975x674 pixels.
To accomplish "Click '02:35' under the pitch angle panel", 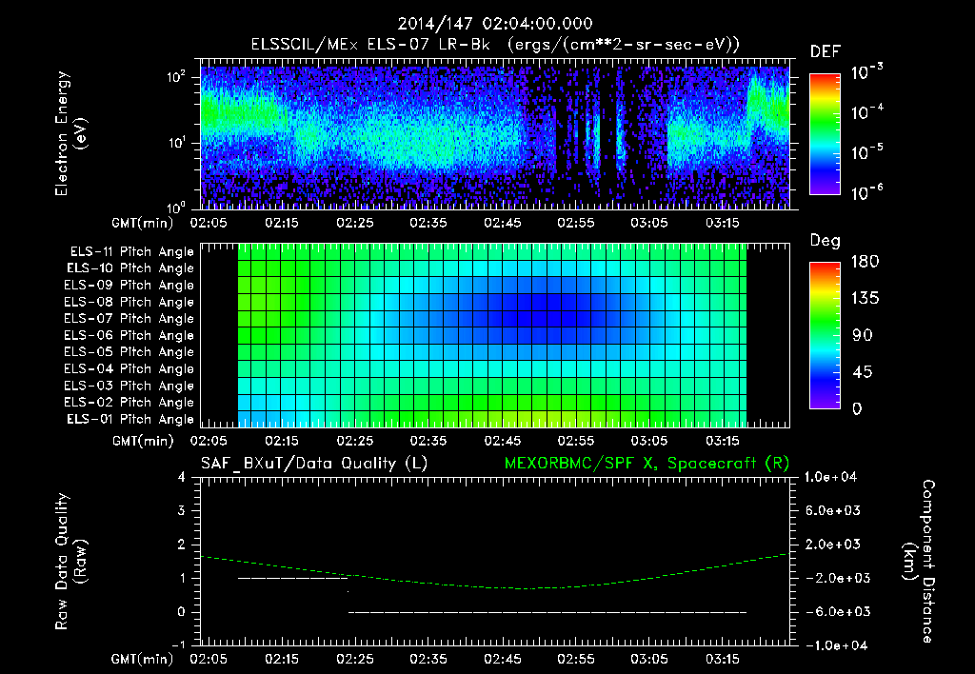I will pyautogui.click(x=428, y=441).
